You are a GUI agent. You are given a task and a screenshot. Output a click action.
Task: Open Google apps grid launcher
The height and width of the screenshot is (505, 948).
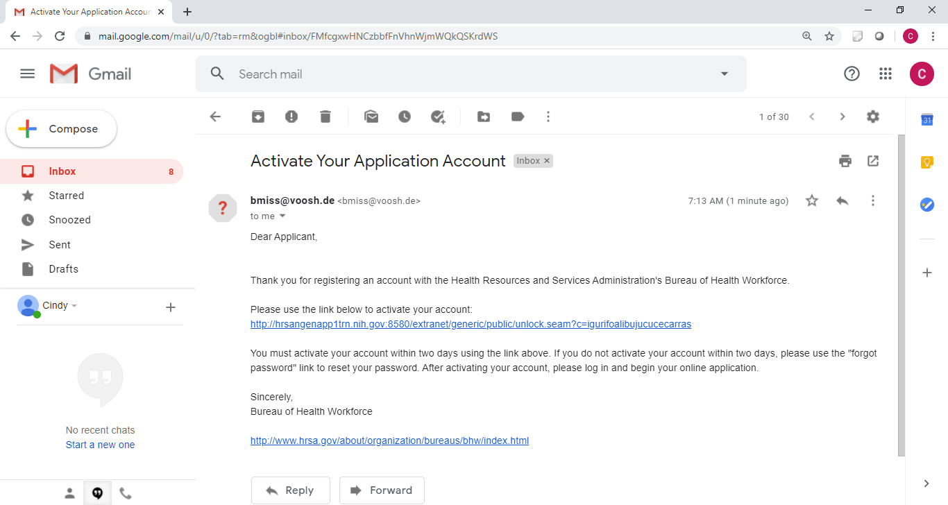885,74
